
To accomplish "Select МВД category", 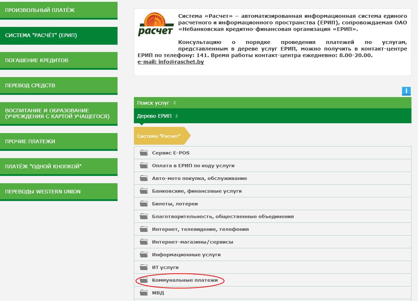I will click(x=272, y=293).
